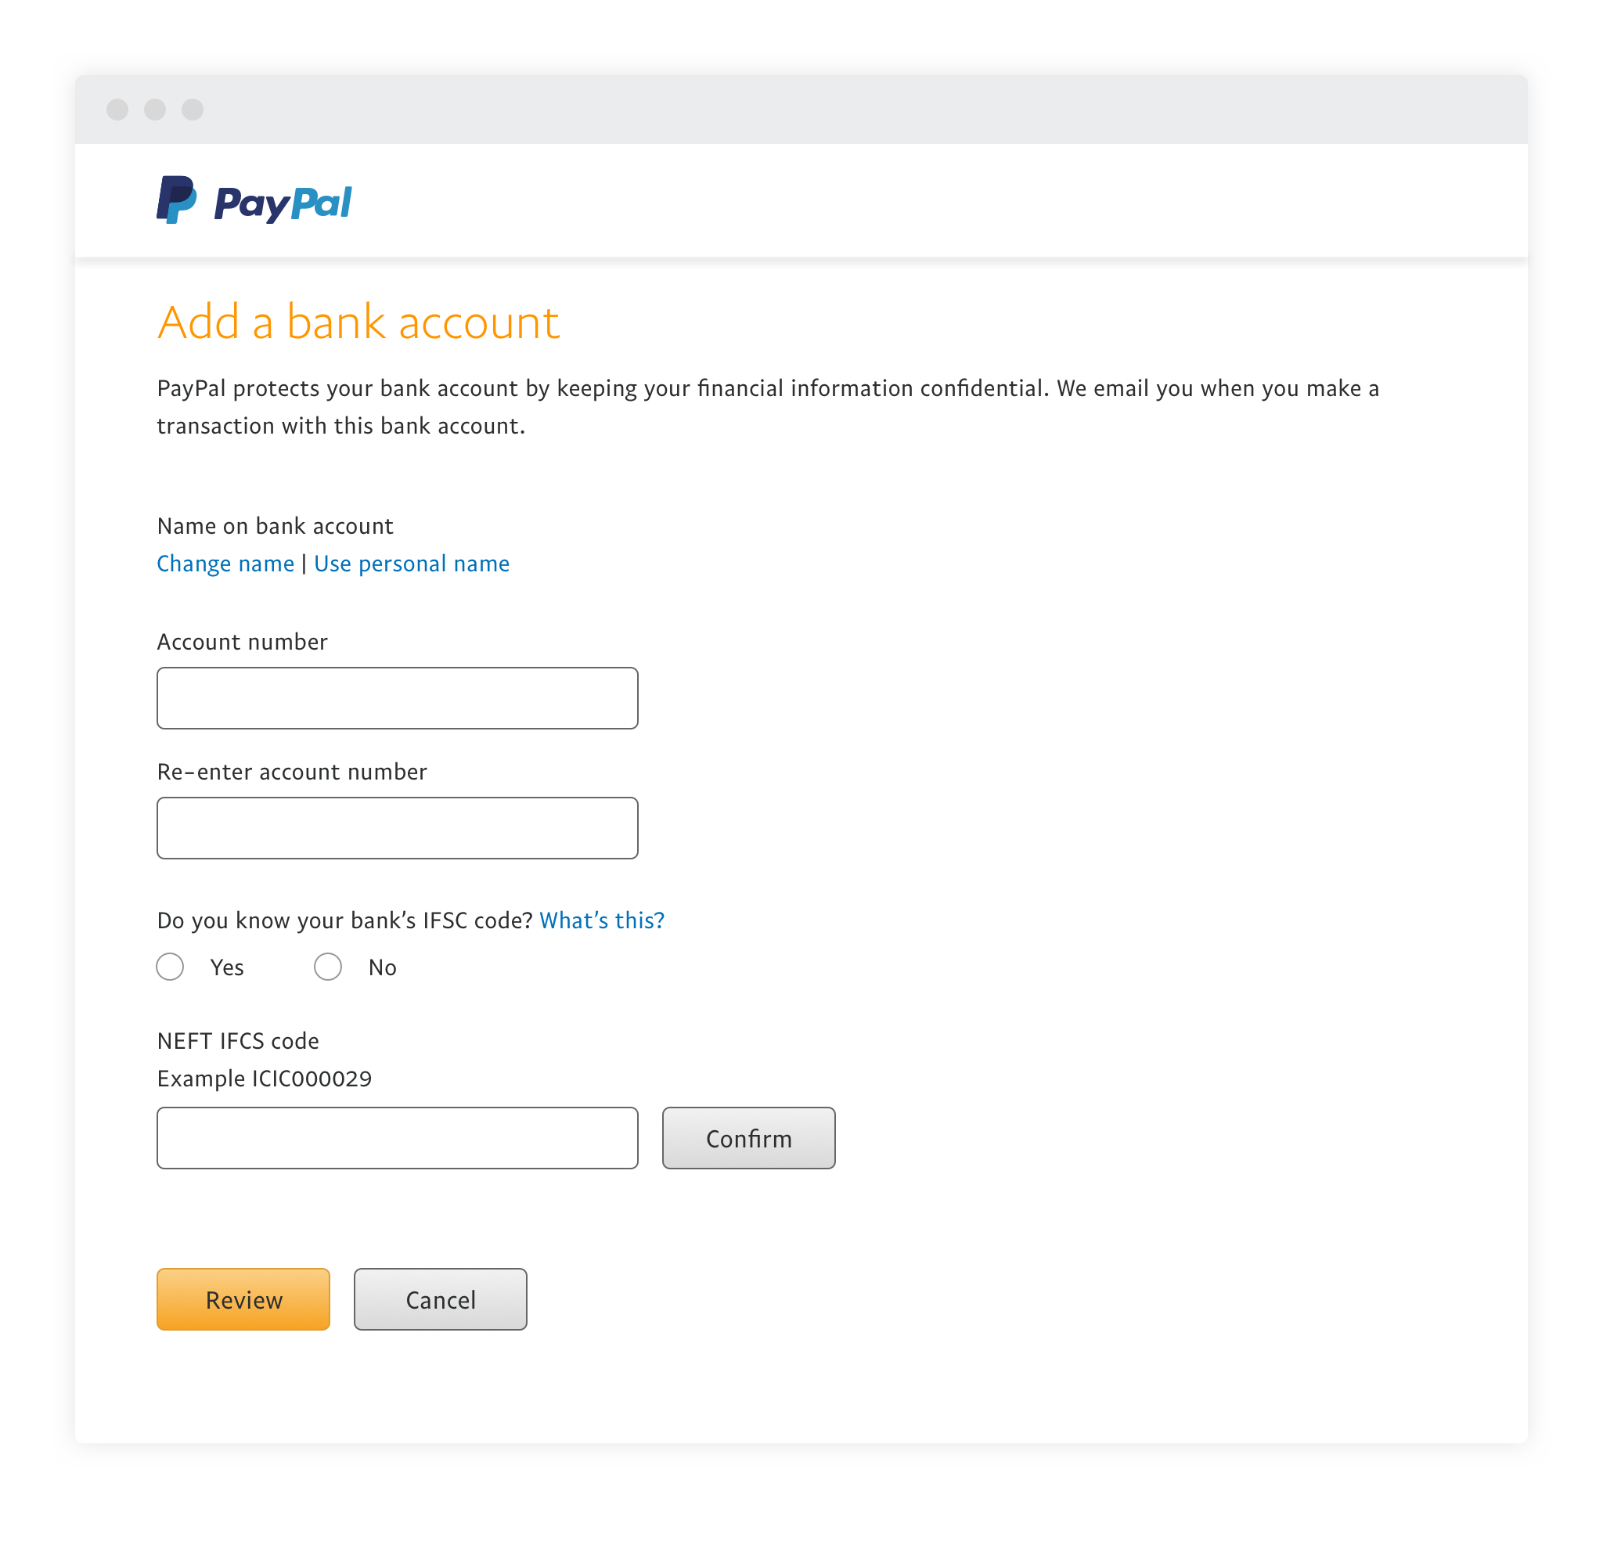Click the grey Confirm action button
Screen dimensions: 1603x1556
[748, 1138]
